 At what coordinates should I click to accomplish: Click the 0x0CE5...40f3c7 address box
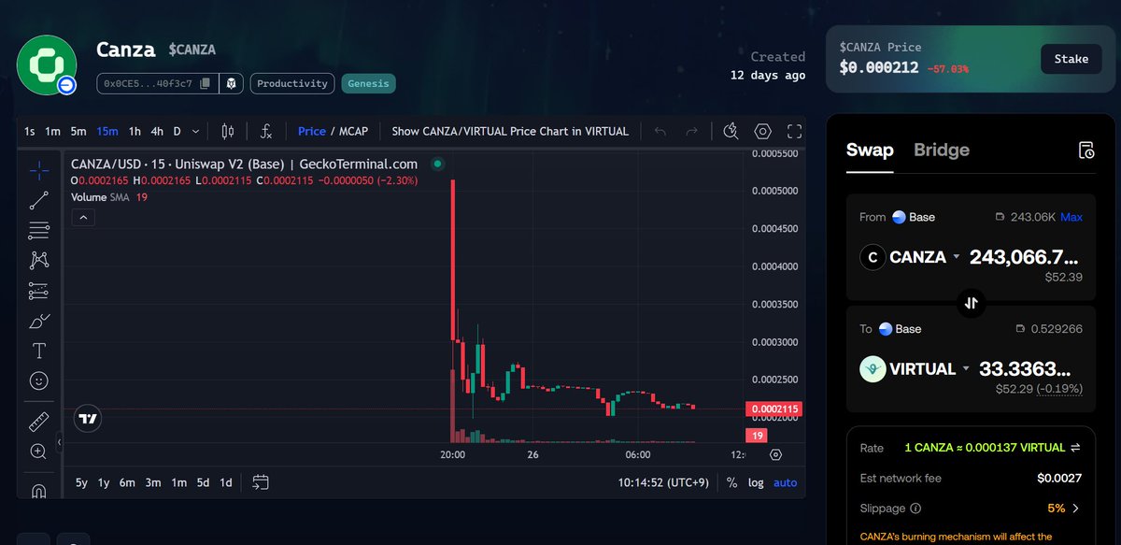click(x=156, y=83)
